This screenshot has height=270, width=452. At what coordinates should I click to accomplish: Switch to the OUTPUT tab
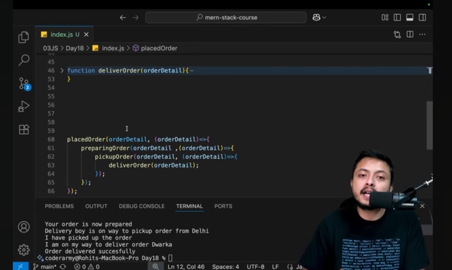coord(96,206)
